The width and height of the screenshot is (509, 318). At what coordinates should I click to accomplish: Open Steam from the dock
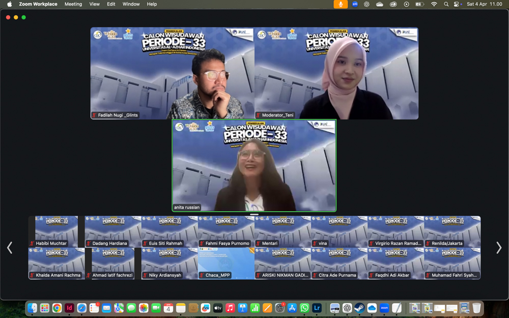(x=359, y=308)
